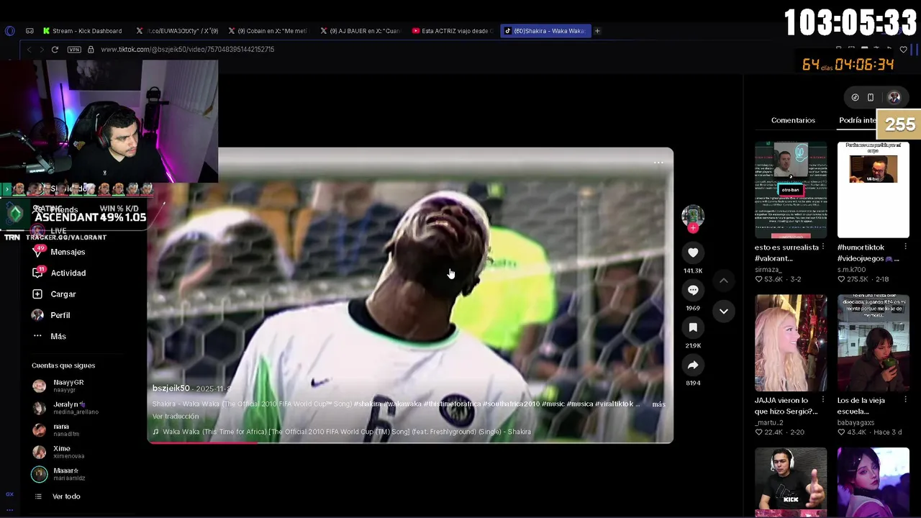Focus the tiktok.com URL address field
Image resolution: width=921 pixels, height=518 pixels.
coord(187,50)
